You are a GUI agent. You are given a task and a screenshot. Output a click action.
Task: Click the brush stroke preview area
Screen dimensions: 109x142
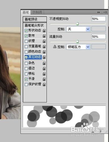64,116
